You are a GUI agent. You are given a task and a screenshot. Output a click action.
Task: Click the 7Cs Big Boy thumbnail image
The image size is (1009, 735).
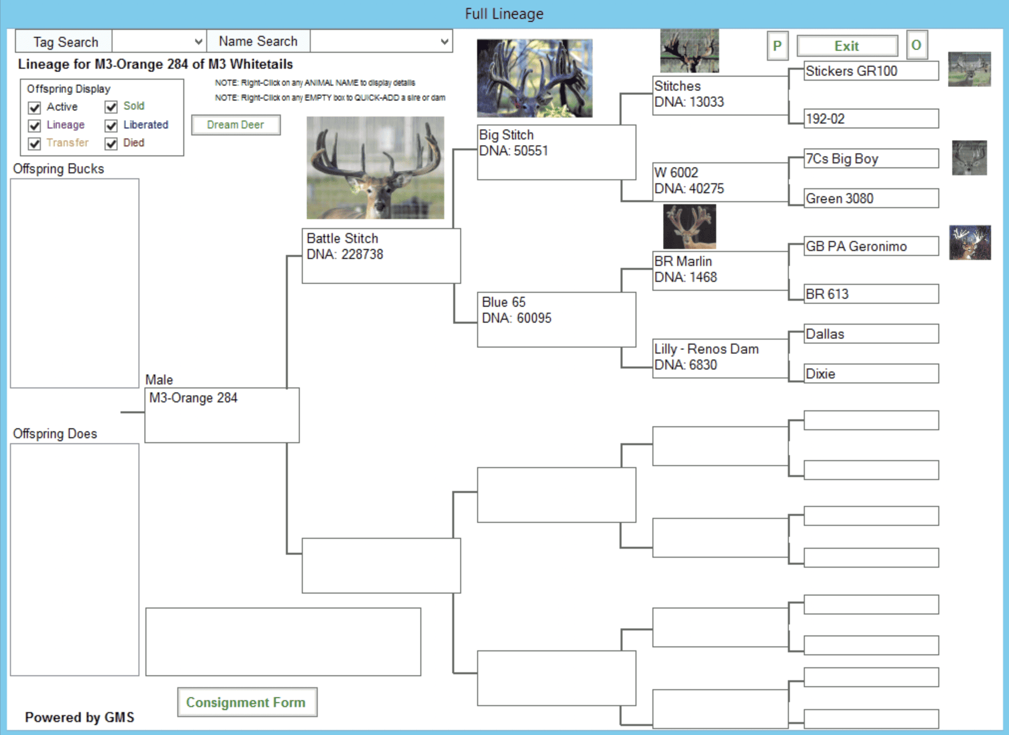click(x=969, y=158)
